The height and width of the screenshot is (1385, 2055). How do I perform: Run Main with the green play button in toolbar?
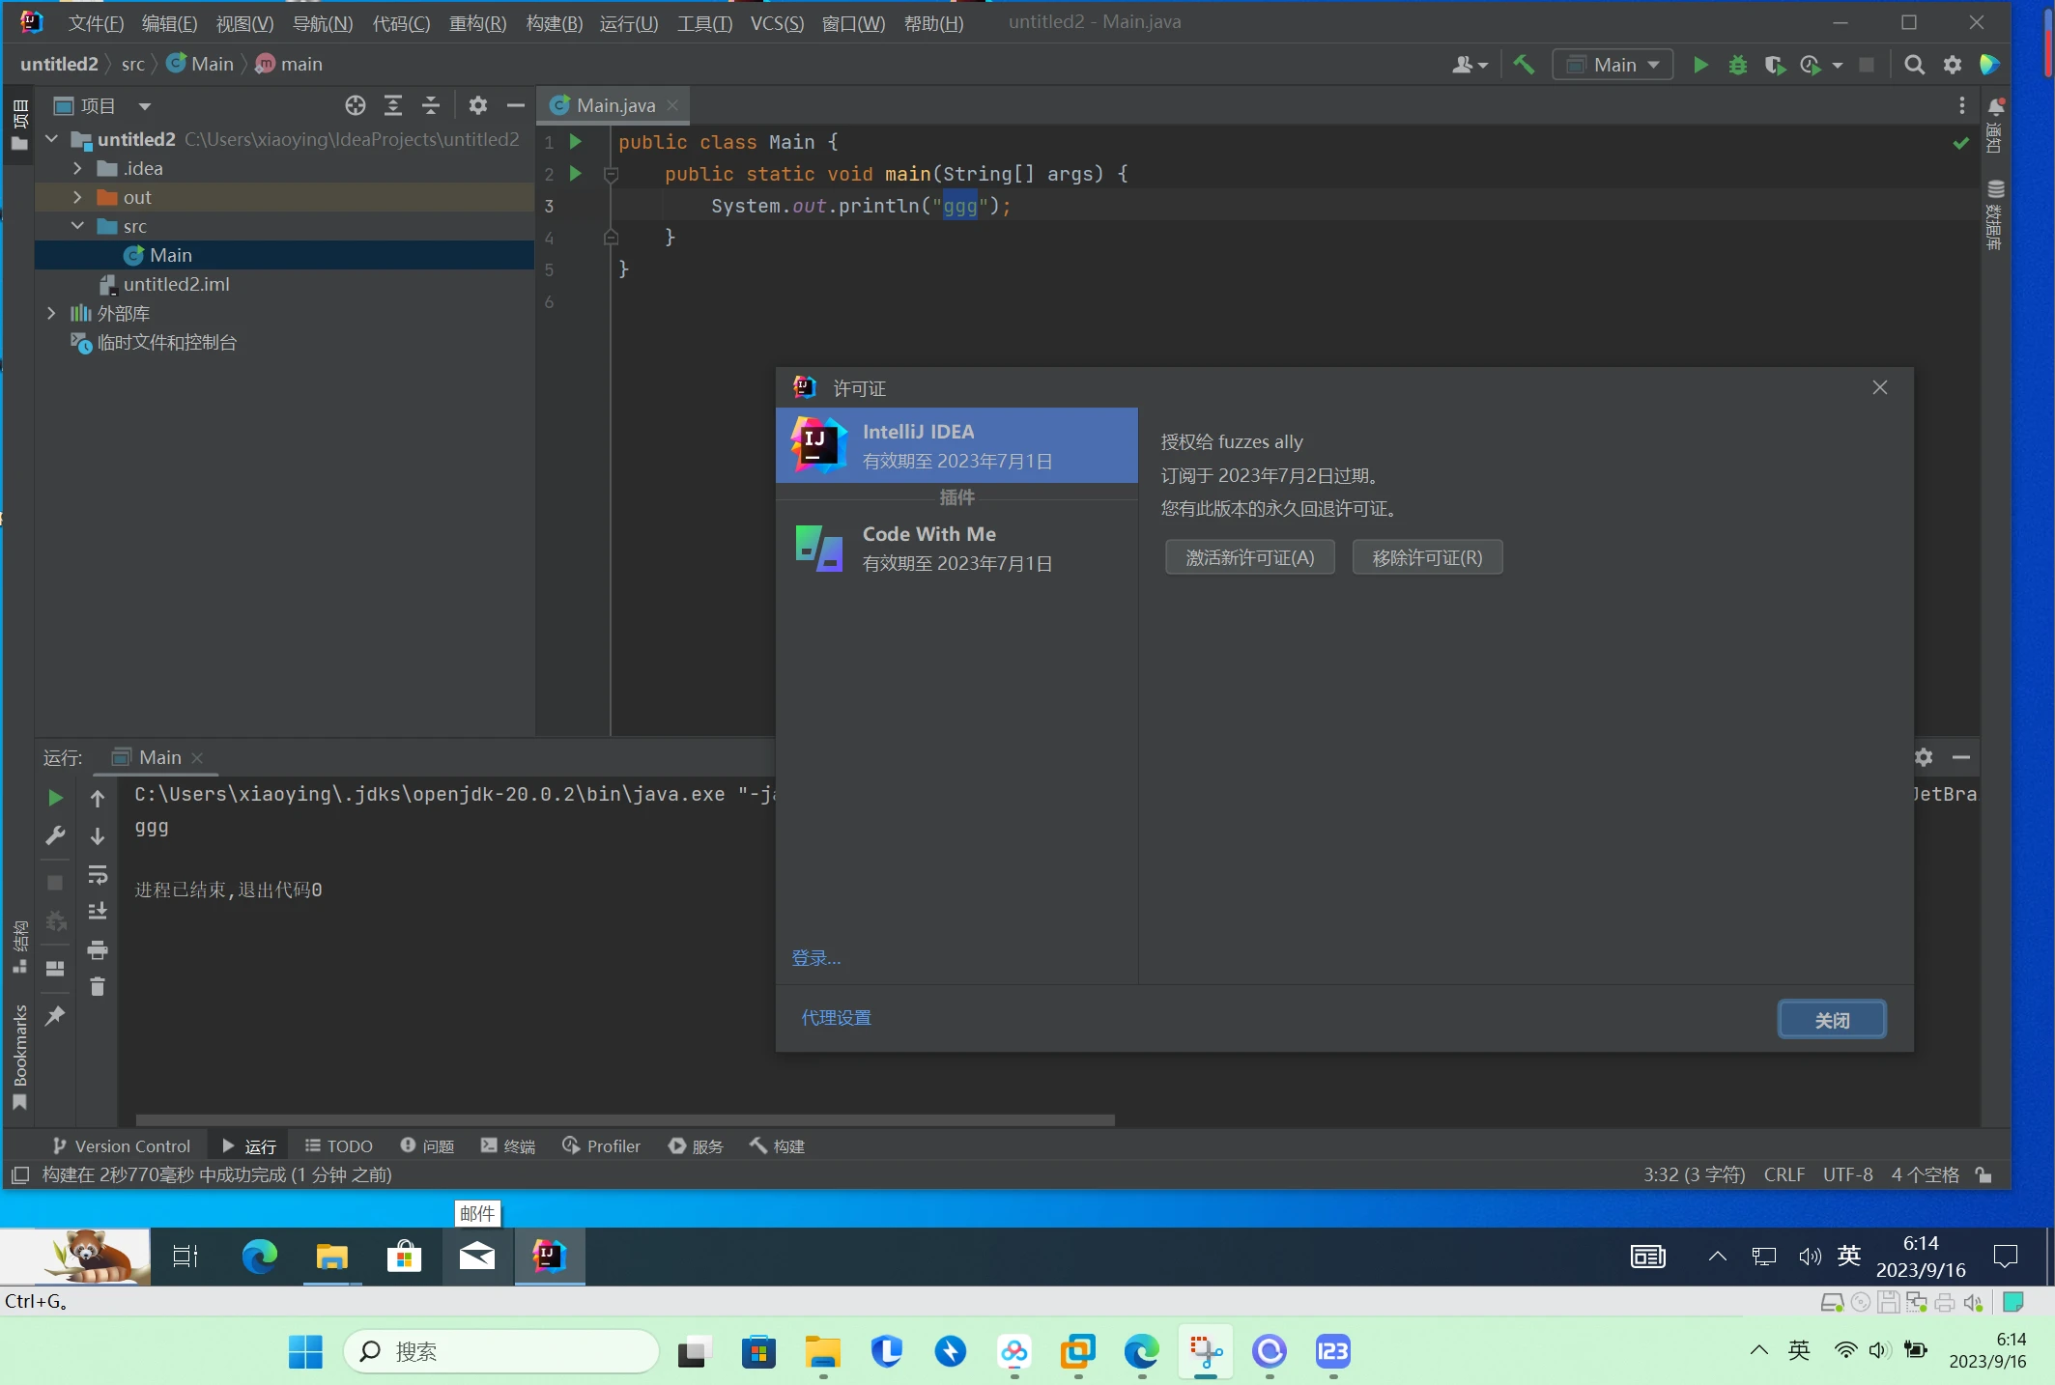click(1700, 65)
